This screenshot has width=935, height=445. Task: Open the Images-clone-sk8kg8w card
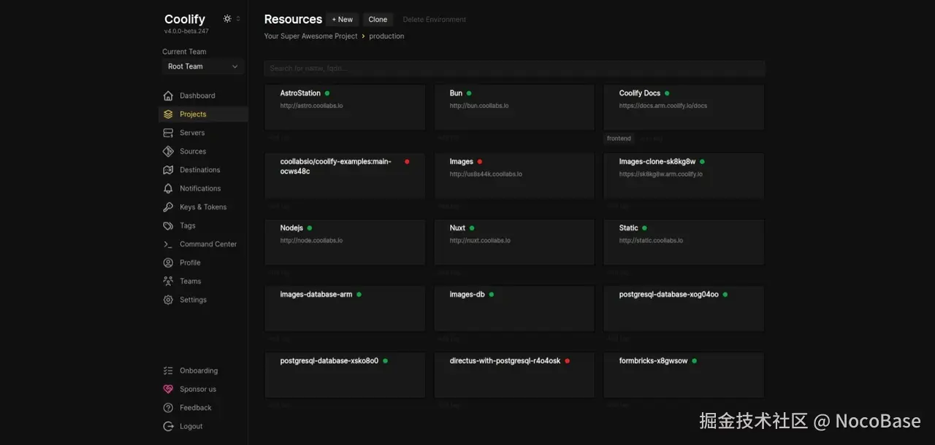click(684, 176)
